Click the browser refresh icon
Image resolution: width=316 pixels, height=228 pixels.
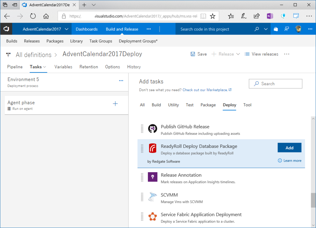pyautogui.click(x=33, y=16)
